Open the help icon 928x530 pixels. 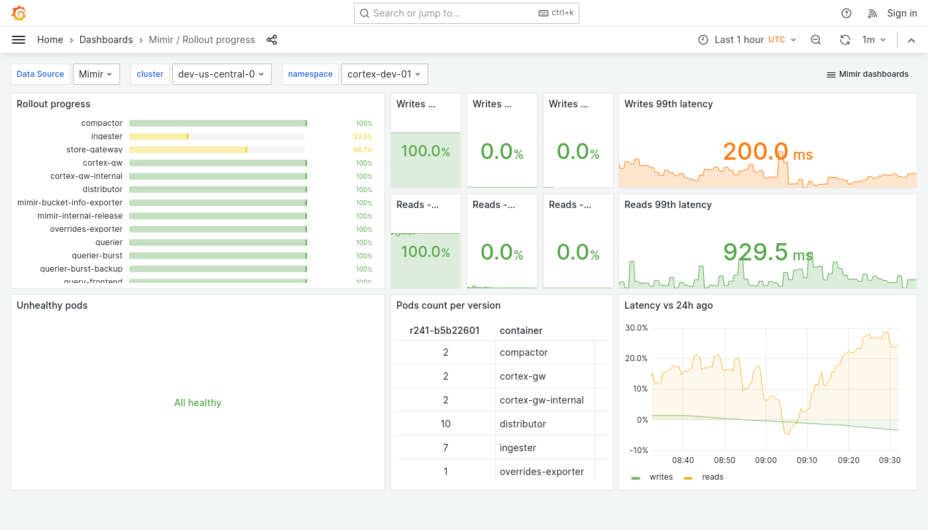846,13
